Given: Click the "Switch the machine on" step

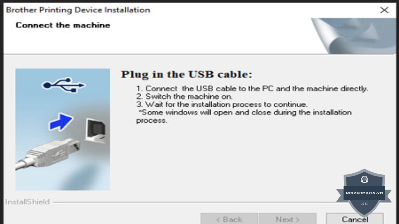Looking at the screenshot, I should coord(184,96).
